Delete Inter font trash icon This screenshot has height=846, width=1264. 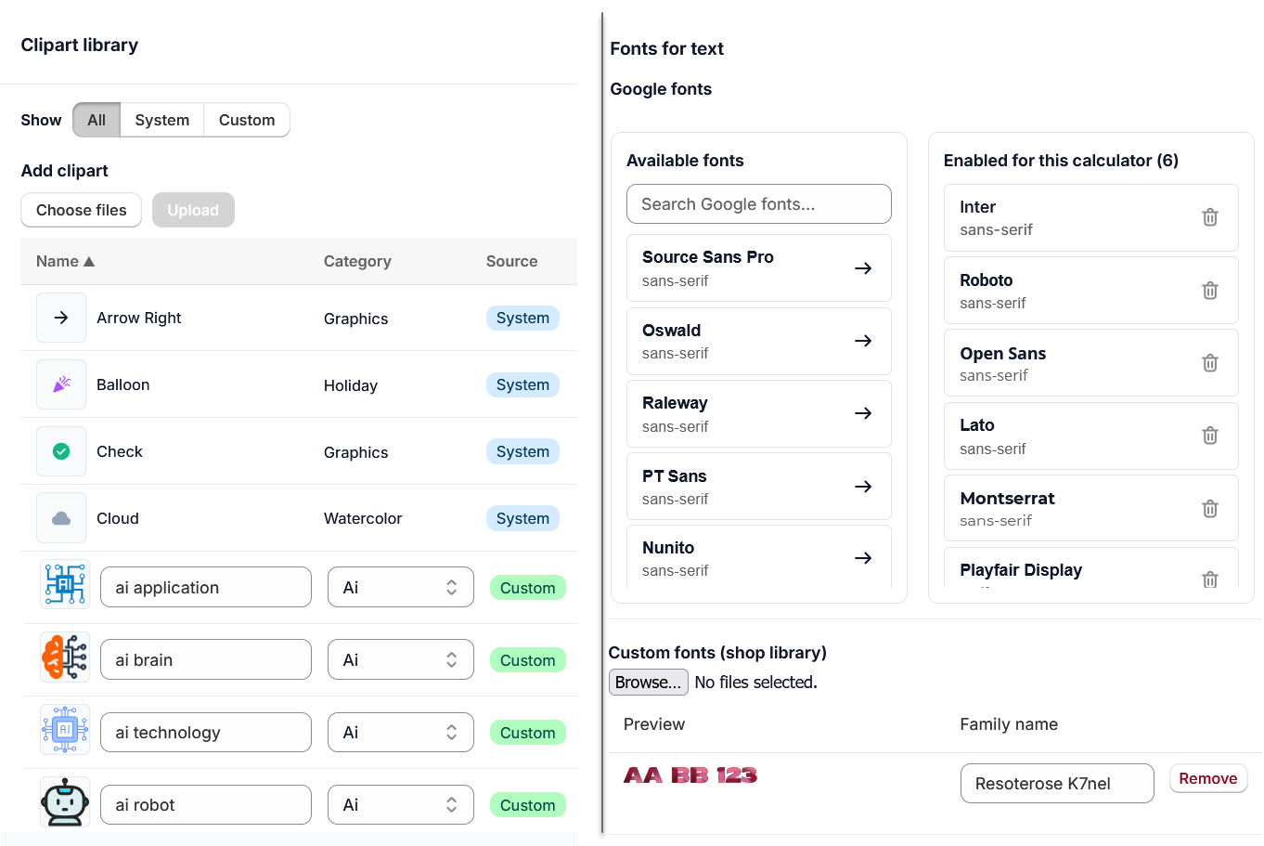pos(1210,217)
